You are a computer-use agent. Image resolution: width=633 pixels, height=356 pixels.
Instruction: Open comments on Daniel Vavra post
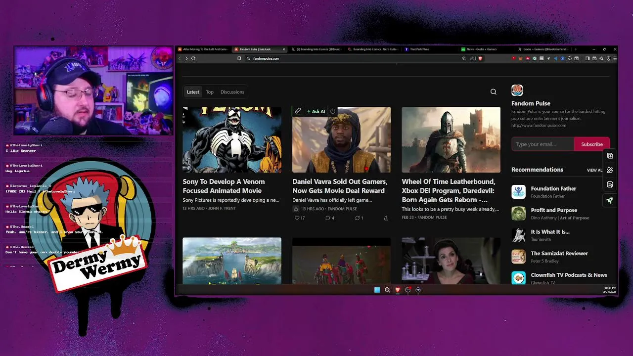(x=329, y=218)
